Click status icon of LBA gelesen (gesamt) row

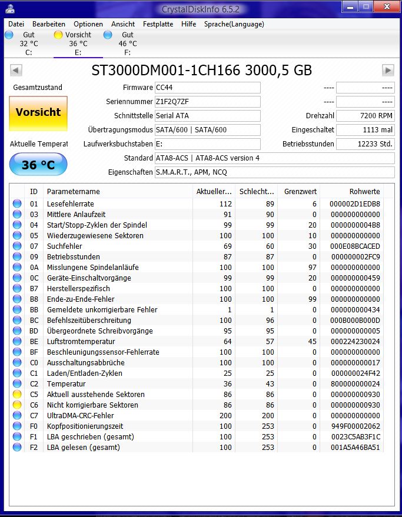tap(17, 447)
